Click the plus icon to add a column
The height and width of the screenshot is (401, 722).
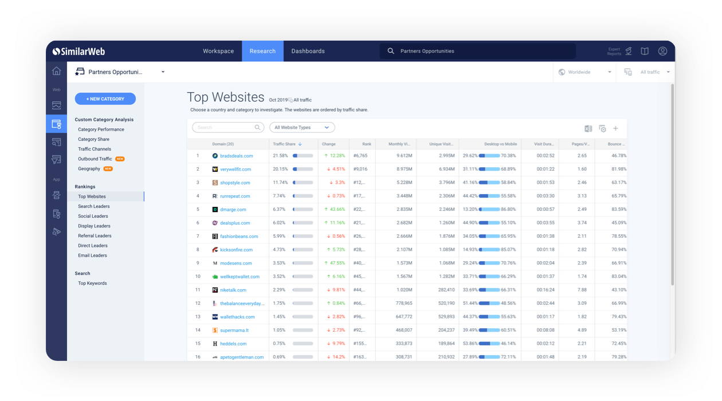(615, 128)
